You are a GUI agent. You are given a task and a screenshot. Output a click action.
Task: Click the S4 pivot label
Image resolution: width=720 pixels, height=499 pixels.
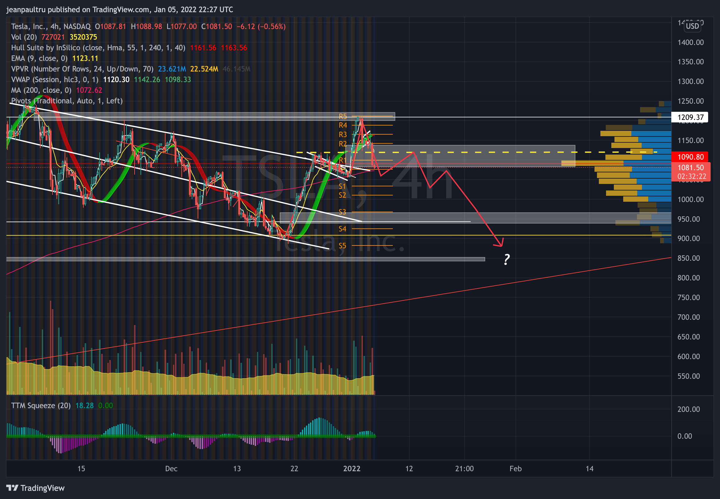342,229
